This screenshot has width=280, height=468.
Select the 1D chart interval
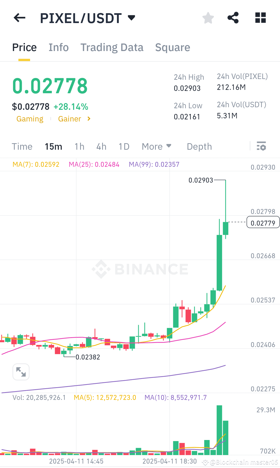124,146
